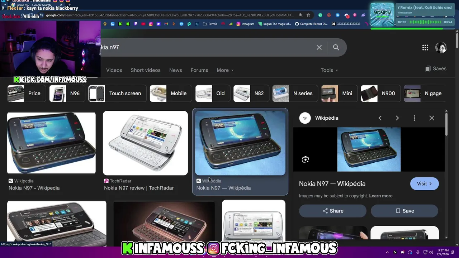Image resolution: width=459 pixels, height=258 pixels.
Task: Open the Instagram labeled bookmark
Action: click(245, 24)
